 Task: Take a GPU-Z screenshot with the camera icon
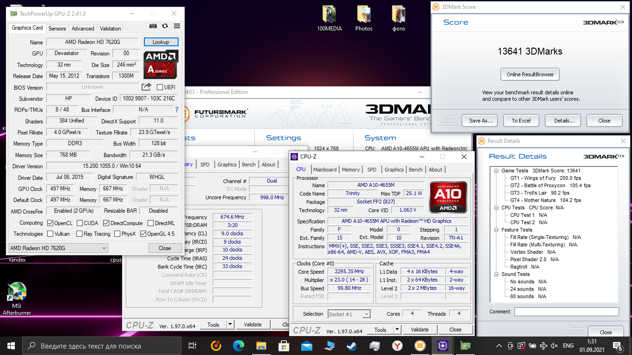[153, 26]
